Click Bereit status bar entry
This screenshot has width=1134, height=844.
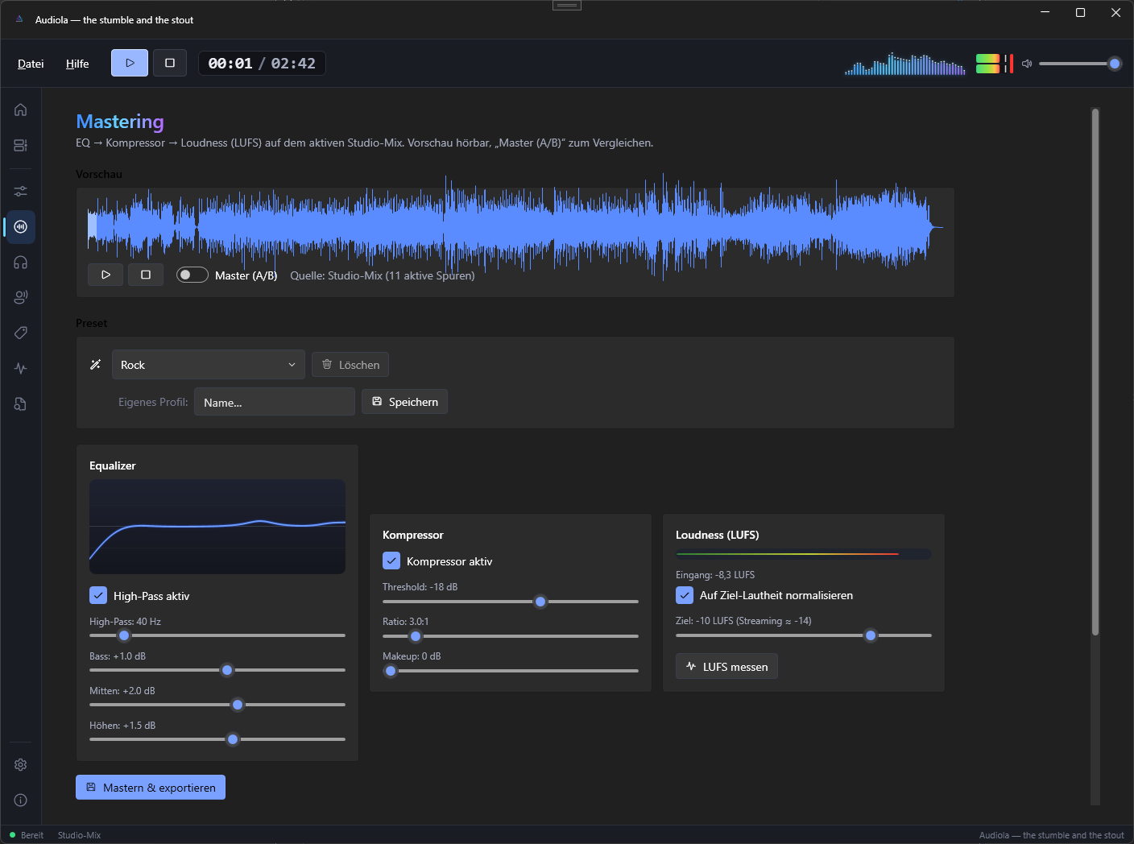pyautogui.click(x=27, y=835)
